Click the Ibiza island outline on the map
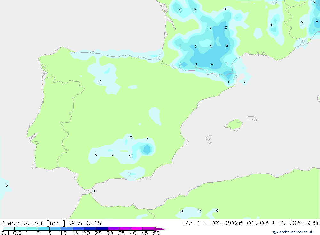 tap(209, 138)
